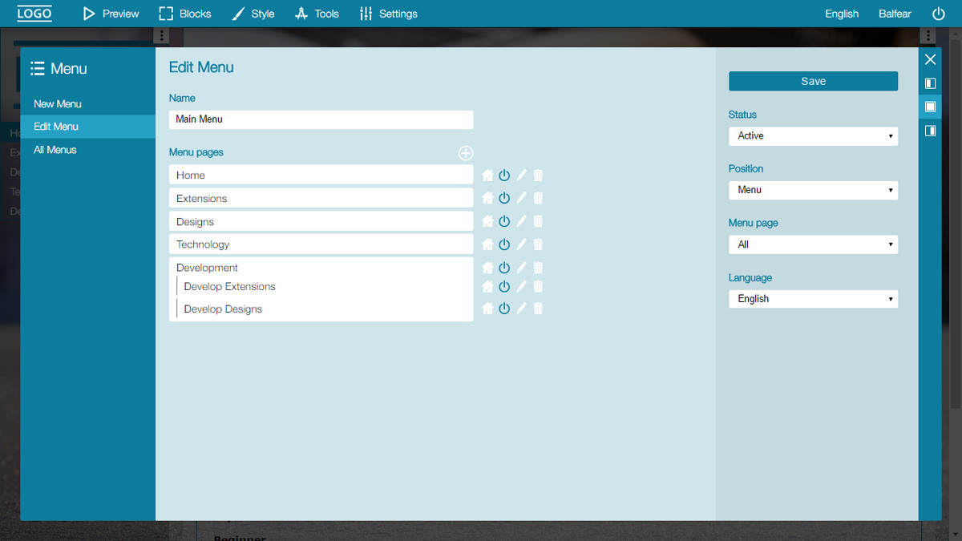The width and height of the screenshot is (962, 541).
Task: Select the Development menu page row
Action: (x=321, y=268)
